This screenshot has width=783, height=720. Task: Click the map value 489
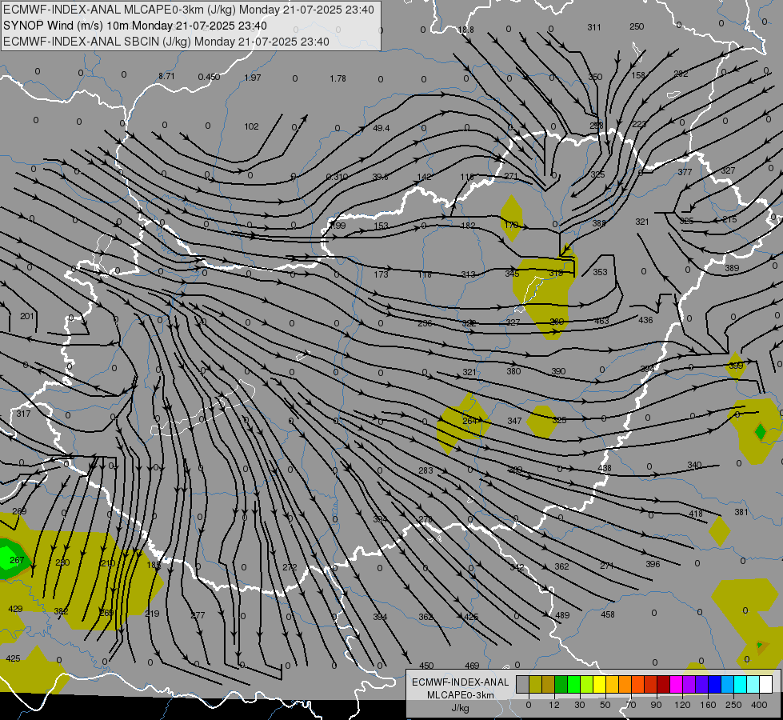(x=562, y=615)
